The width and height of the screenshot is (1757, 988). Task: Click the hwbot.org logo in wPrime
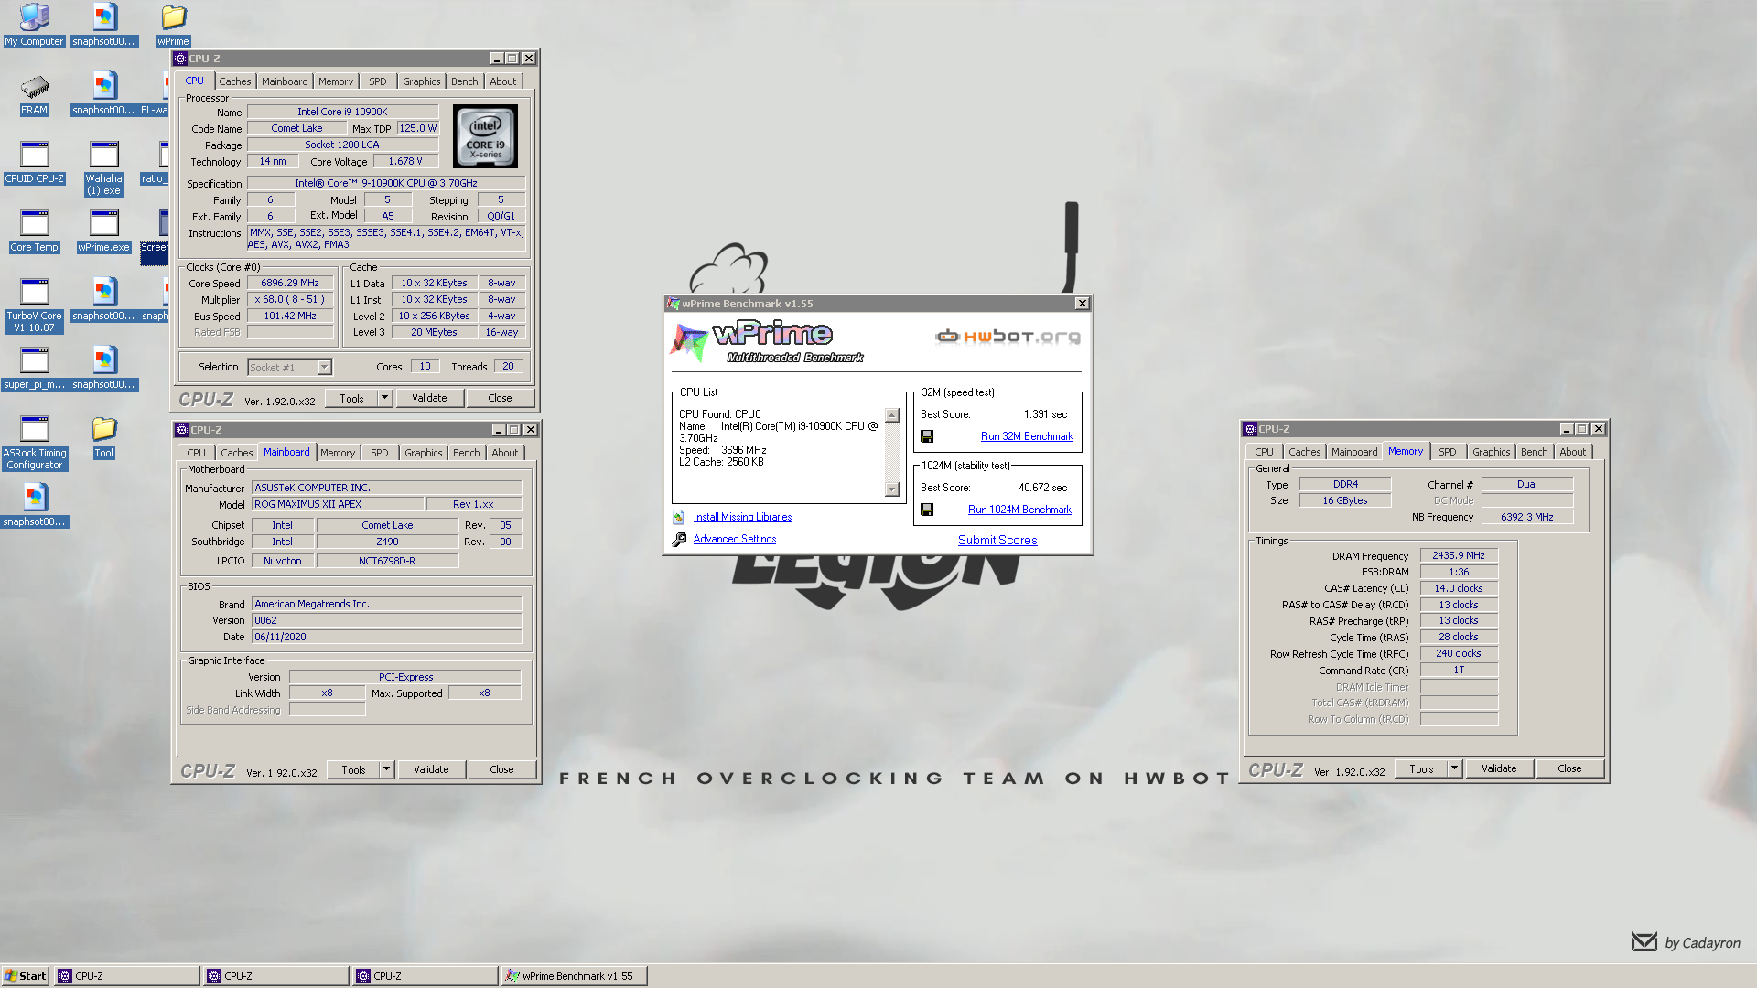[x=1008, y=337]
